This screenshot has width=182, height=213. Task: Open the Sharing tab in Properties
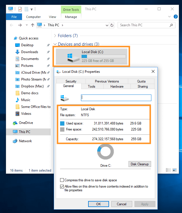point(143,87)
